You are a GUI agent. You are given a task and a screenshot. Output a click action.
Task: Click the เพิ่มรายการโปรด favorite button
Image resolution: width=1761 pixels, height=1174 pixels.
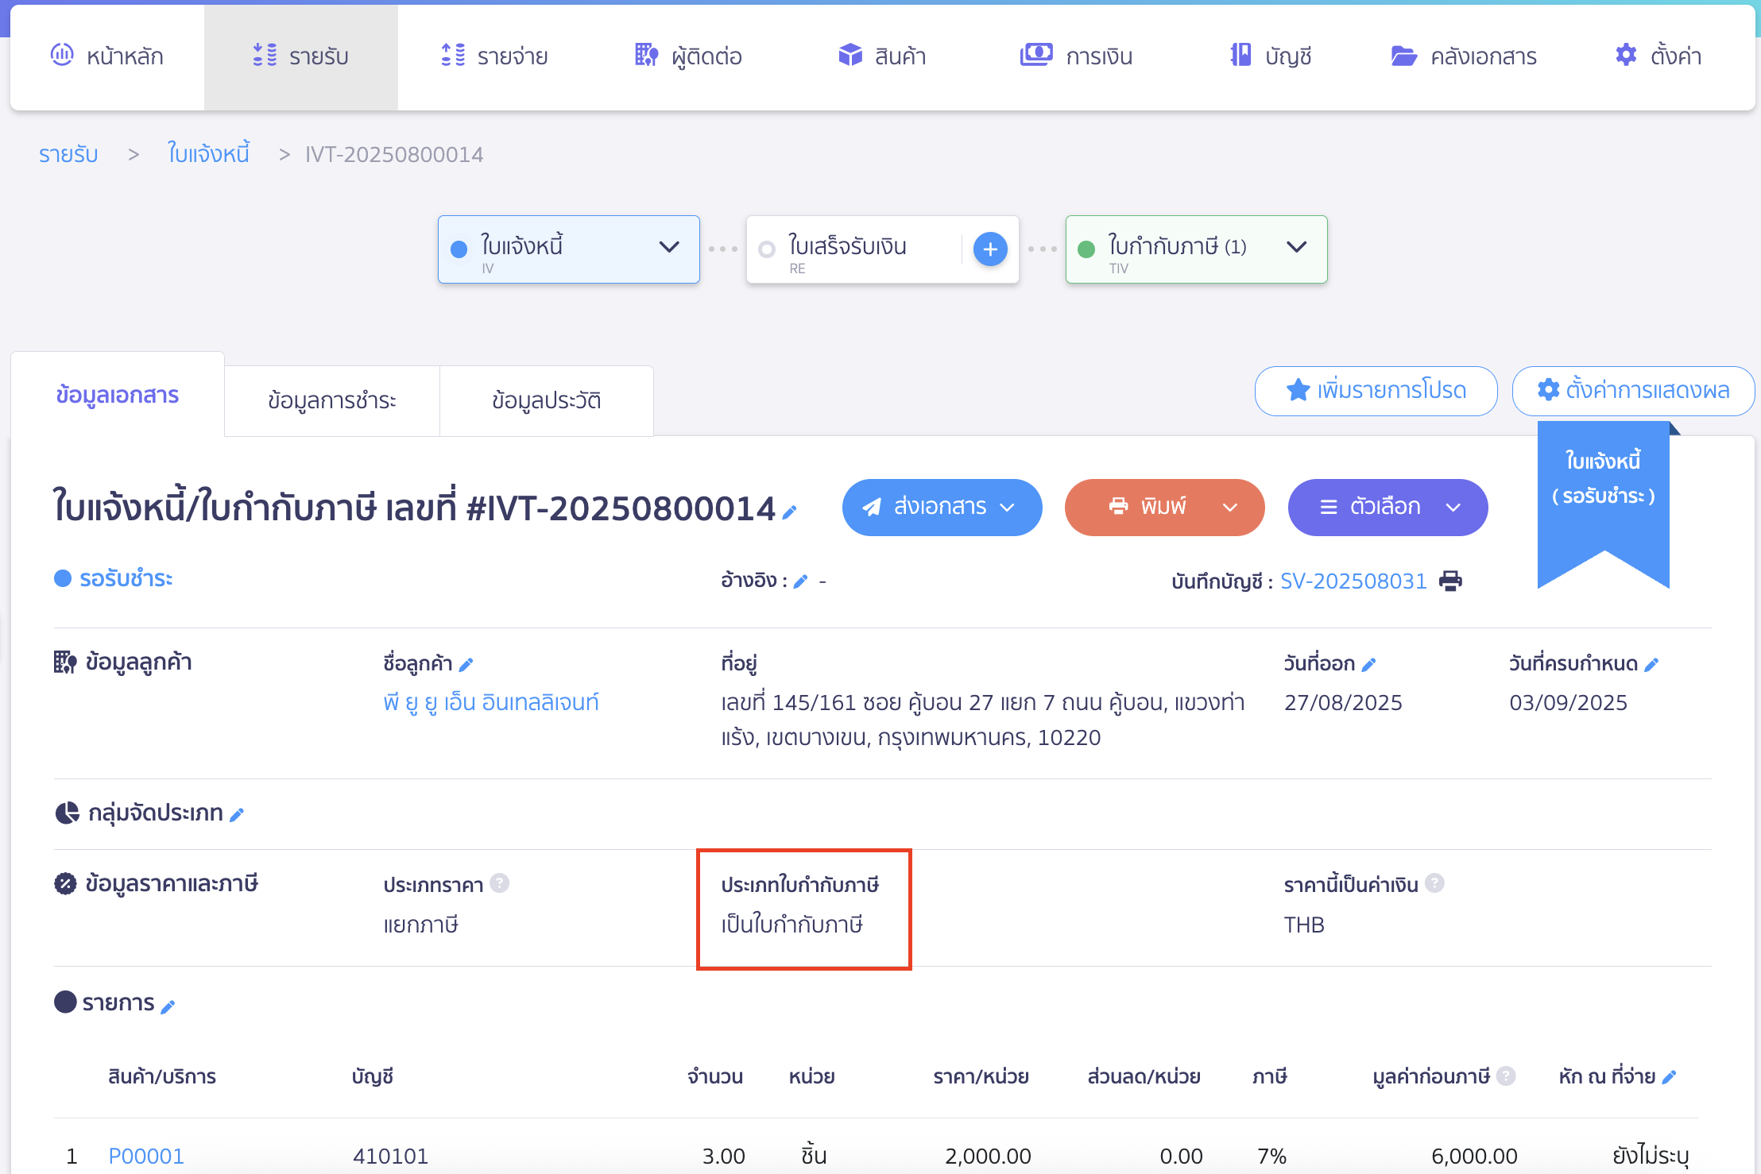pos(1376,391)
